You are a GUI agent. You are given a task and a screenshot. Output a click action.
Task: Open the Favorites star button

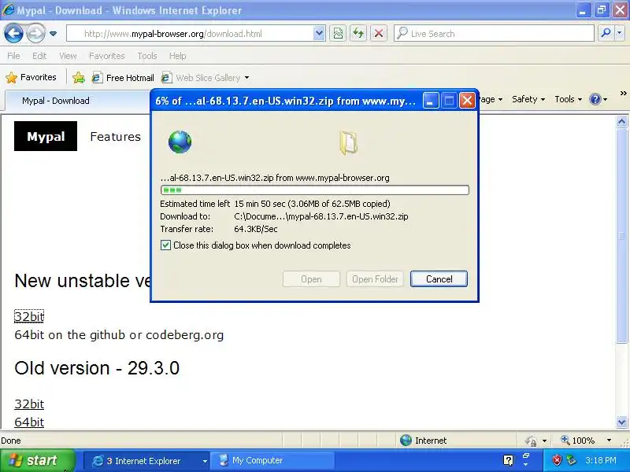click(x=31, y=77)
